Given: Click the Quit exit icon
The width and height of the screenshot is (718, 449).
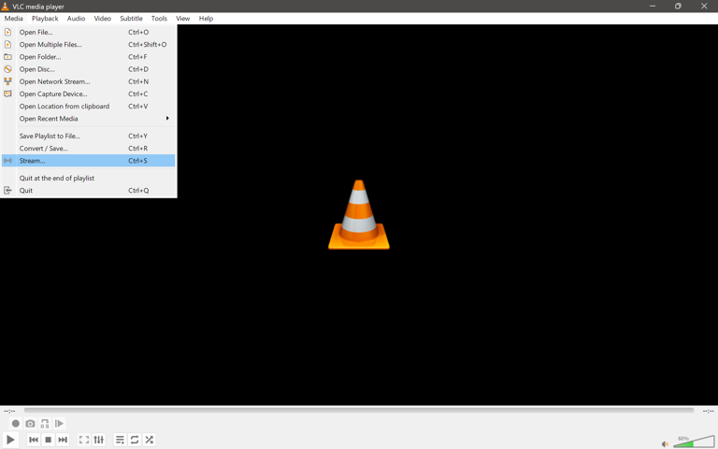Looking at the screenshot, I should [7, 191].
